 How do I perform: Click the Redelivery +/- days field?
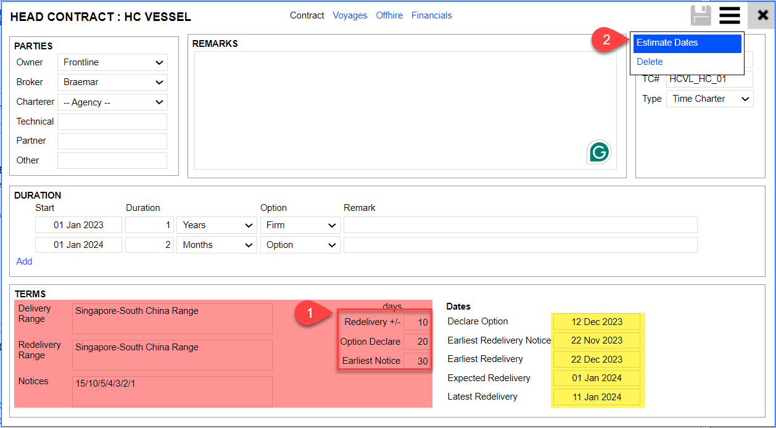click(417, 322)
